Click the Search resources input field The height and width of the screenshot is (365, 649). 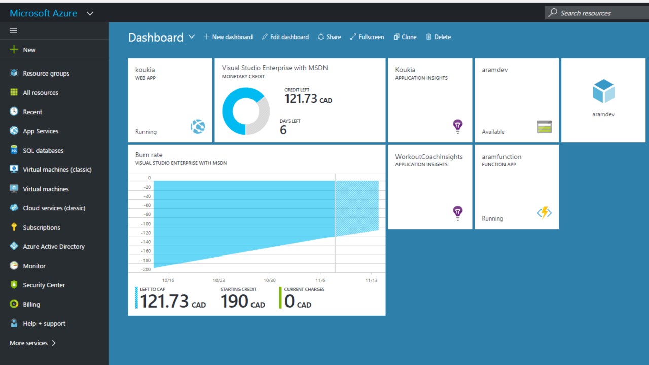coord(597,13)
